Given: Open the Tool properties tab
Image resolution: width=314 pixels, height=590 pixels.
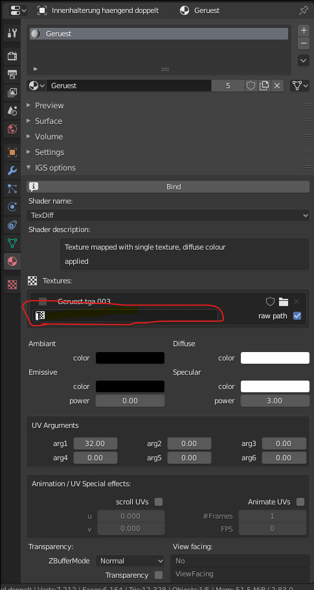Looking at the screenshot, I should pyautogui.click(x=12, y=34).
